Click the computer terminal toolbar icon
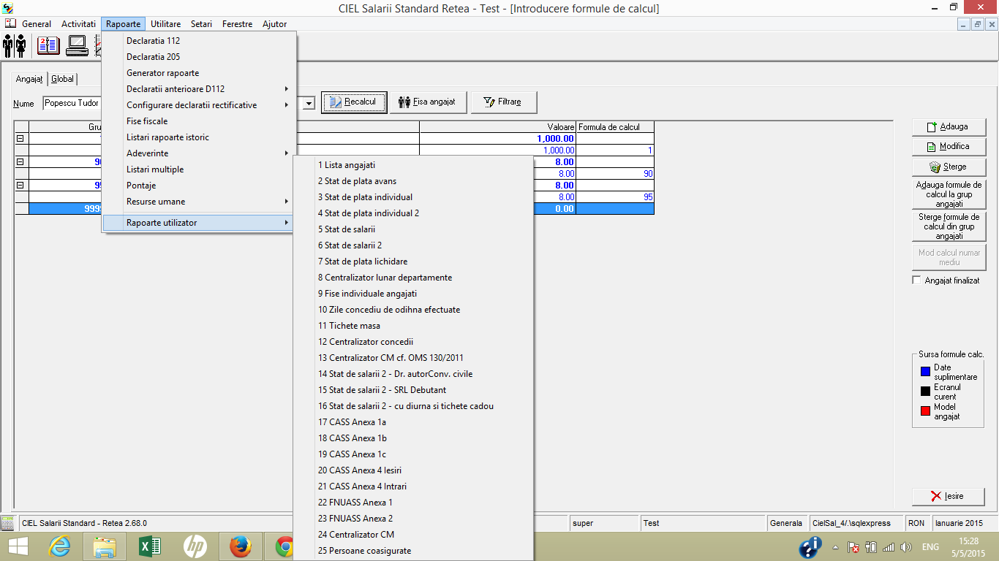 77,45
